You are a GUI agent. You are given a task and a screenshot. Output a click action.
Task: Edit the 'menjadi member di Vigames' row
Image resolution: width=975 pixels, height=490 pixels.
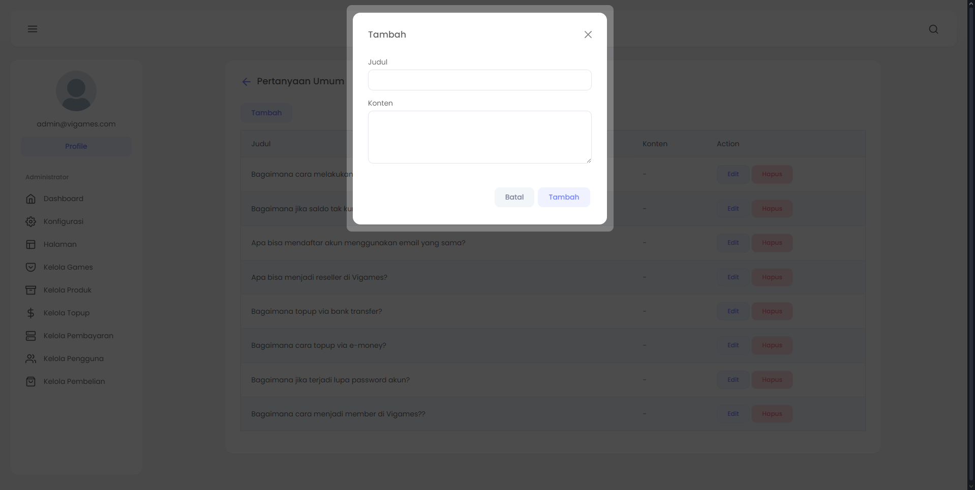pos(733,414)
